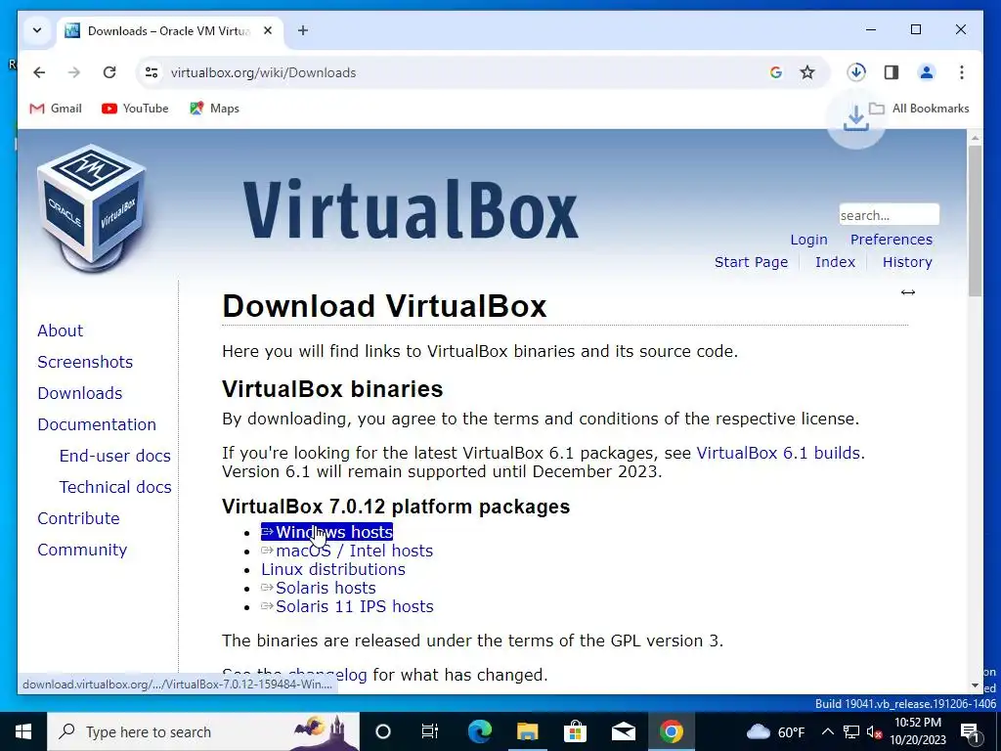
Task: Open Mail app from taskbar
Action: 623,731
